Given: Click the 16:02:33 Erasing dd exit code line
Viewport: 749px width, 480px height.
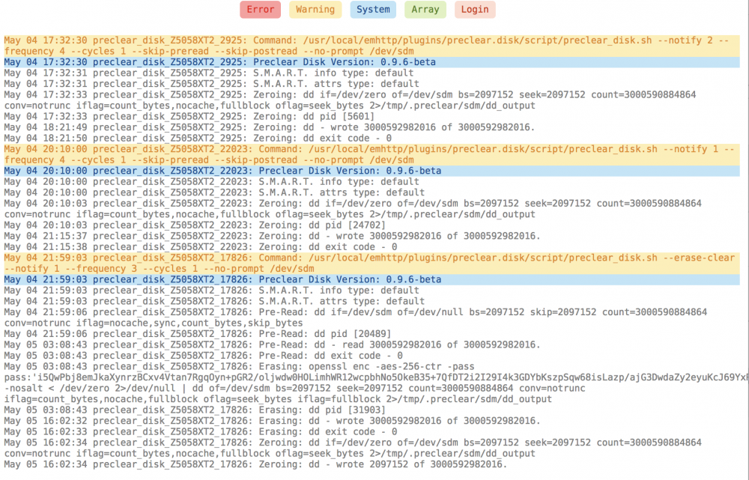Looking at the screenshot, I should (x=201, y=432).
